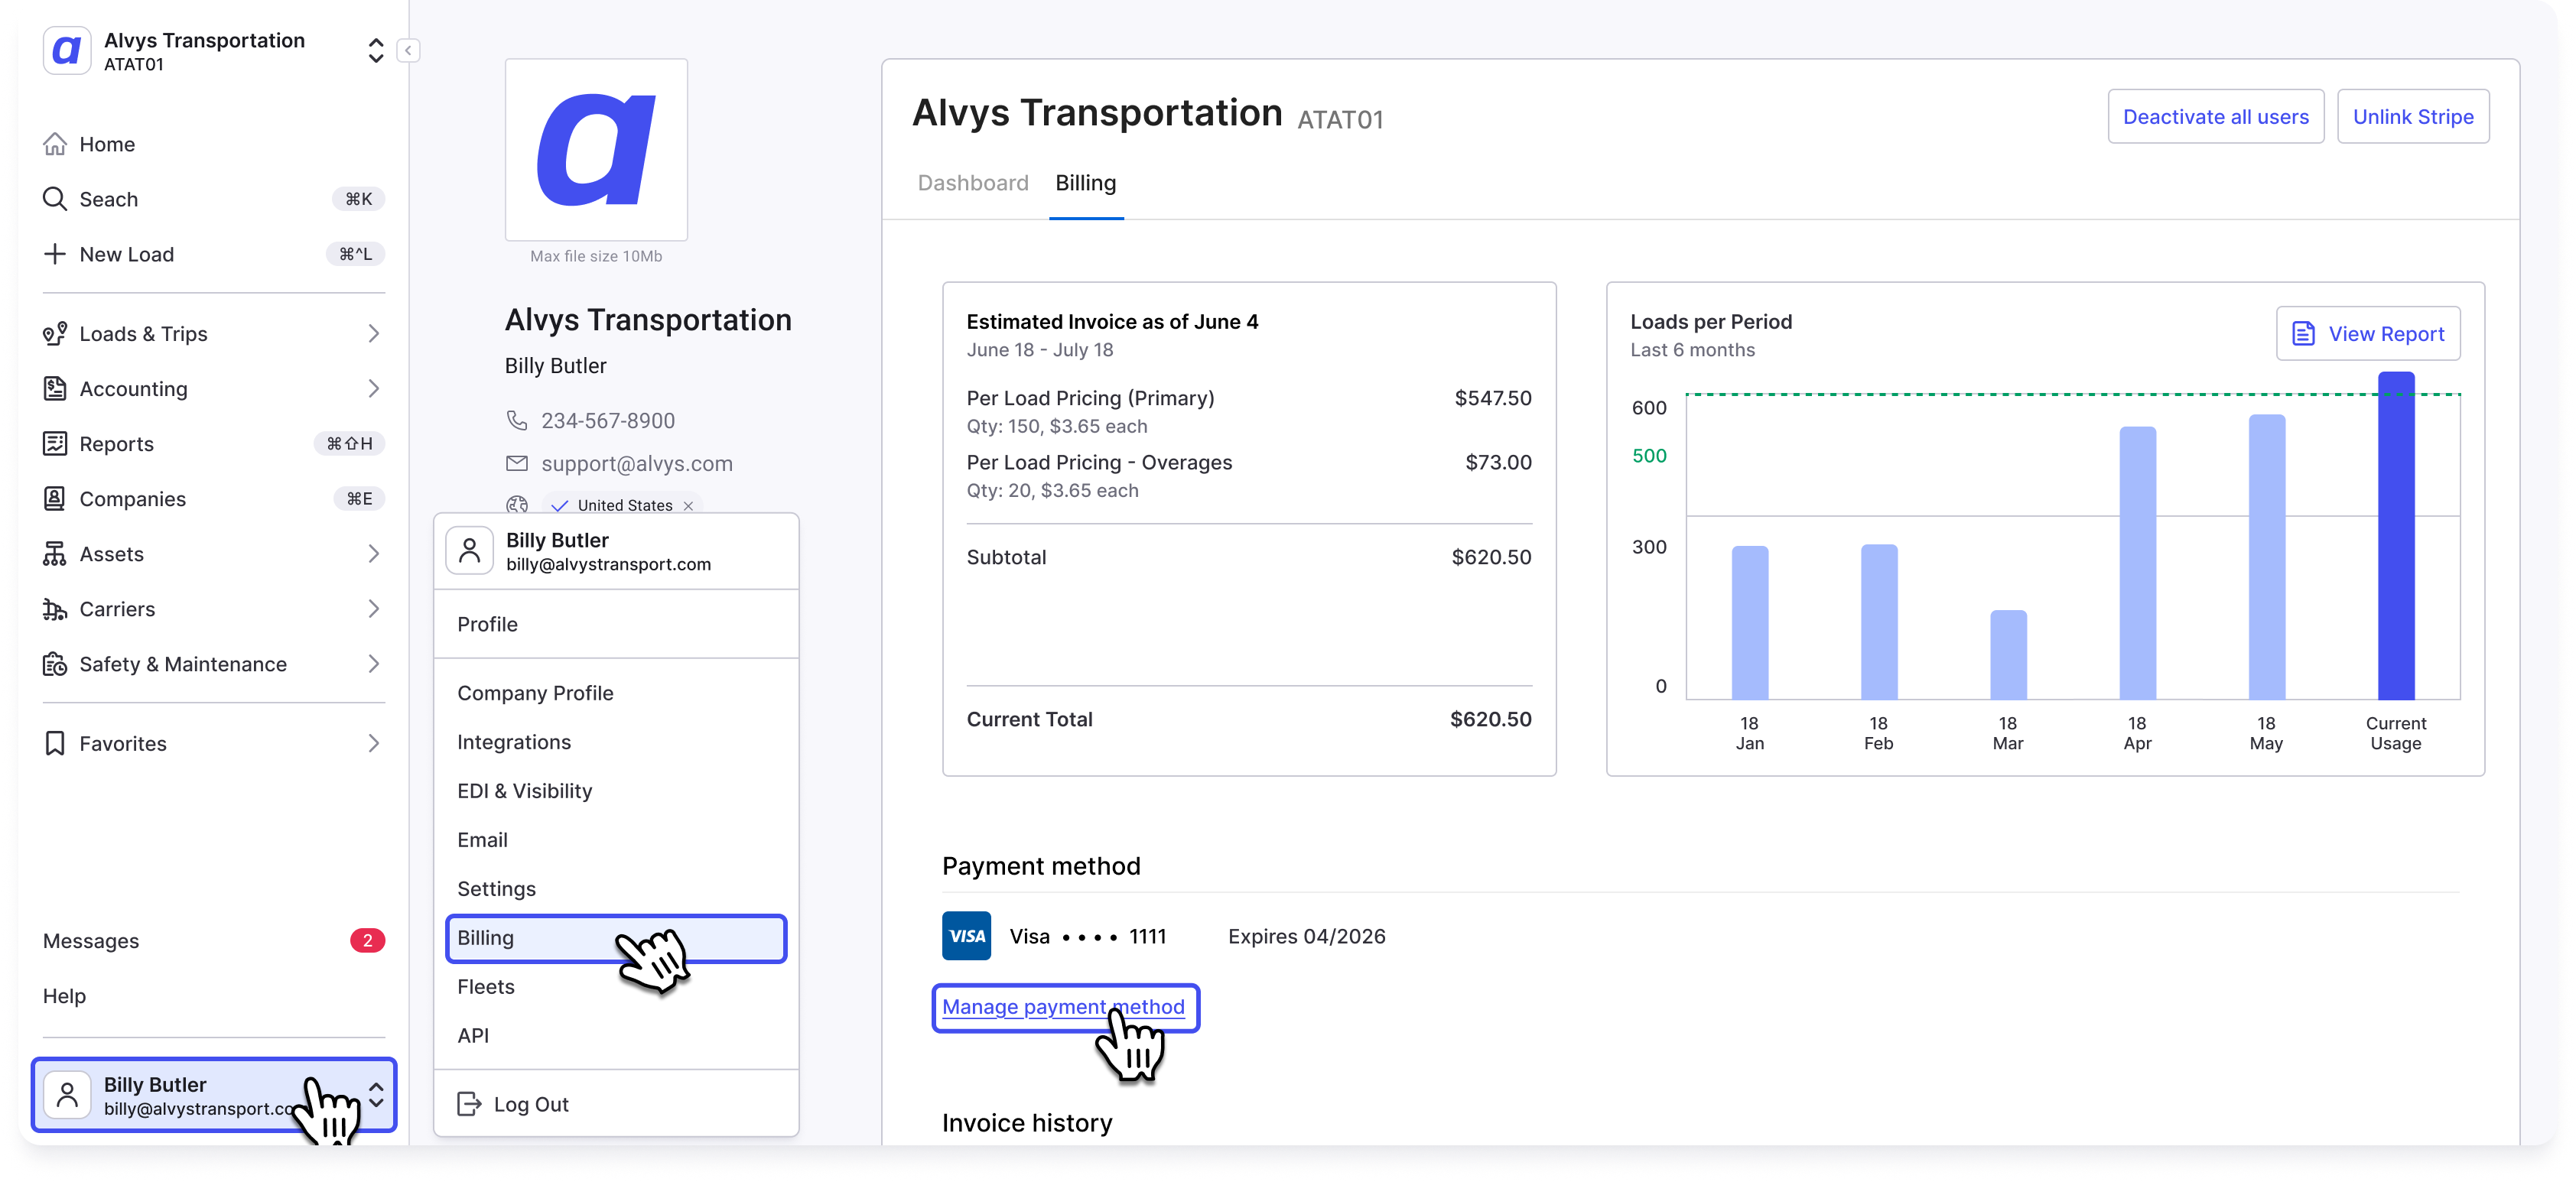This screenshot has height=1182, width=2576.
Task: Open Manage payment method link
Action: (1063, 1006)
